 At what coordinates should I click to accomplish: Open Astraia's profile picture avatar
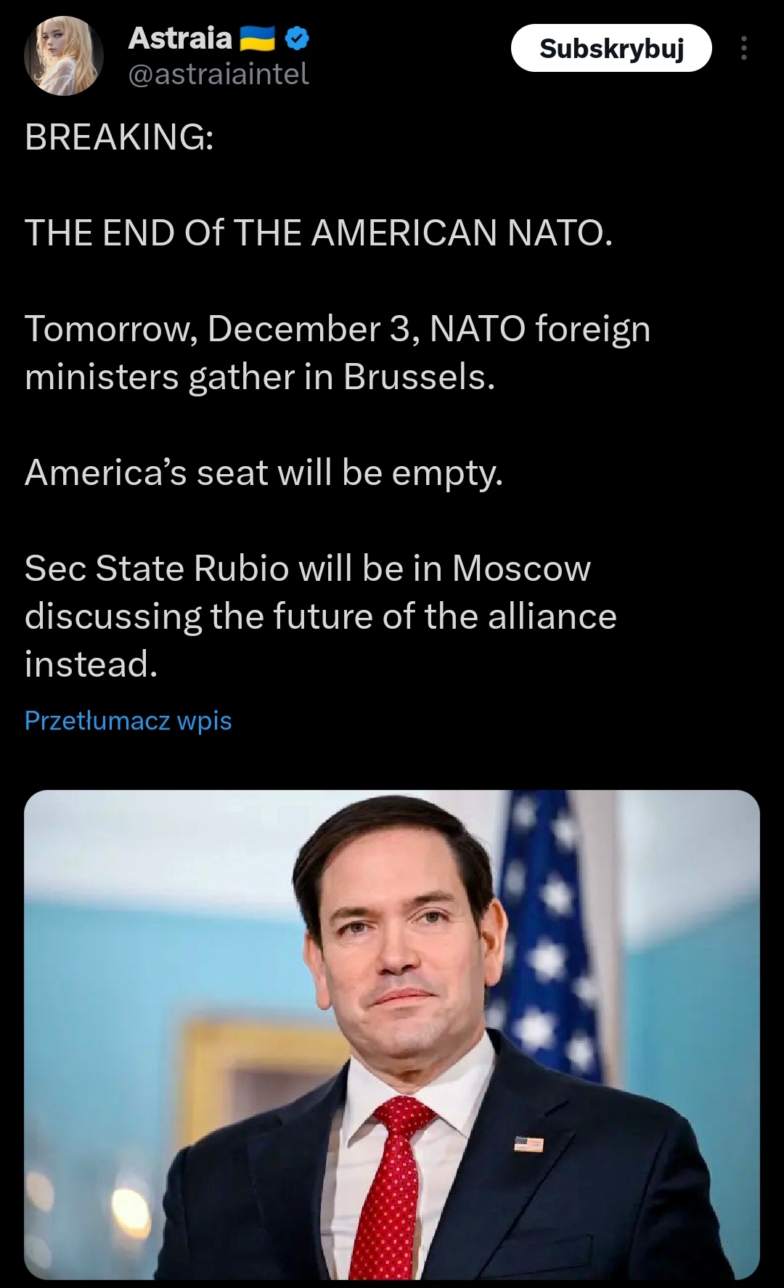pos(64,56)
